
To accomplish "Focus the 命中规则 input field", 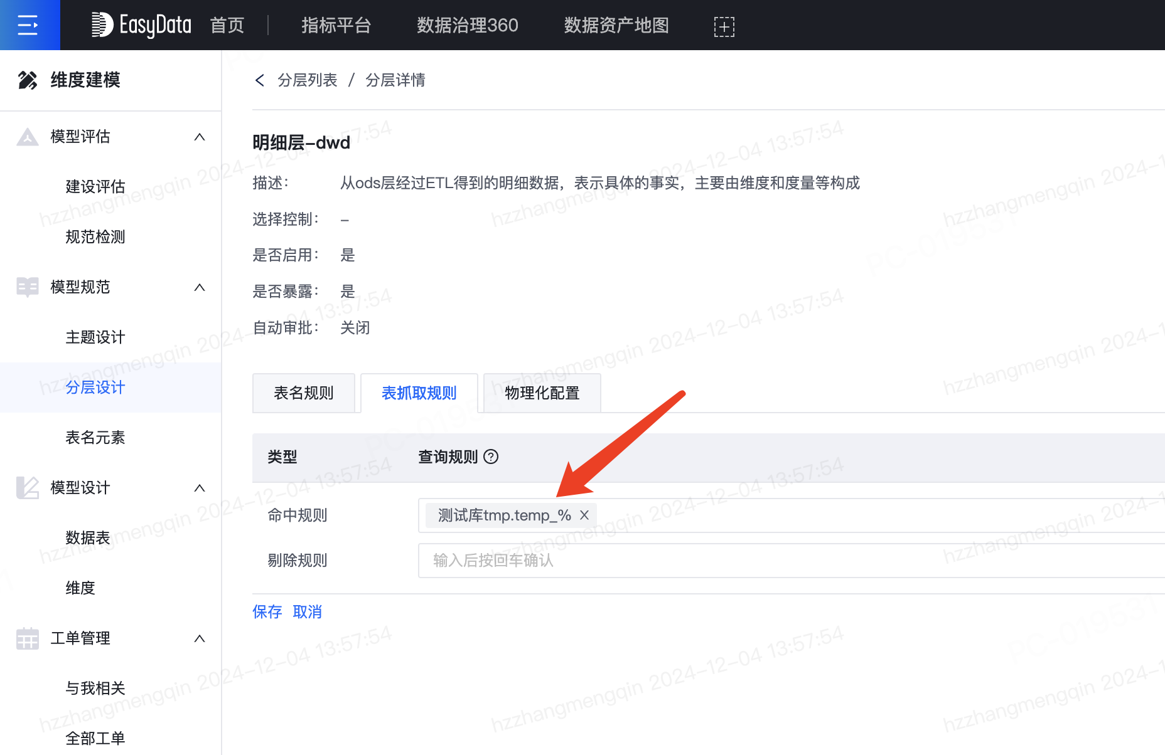I will coord(792,515).
